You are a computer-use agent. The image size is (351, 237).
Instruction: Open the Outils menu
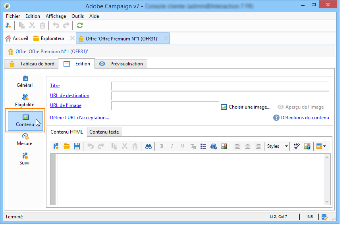click(77, 16)
